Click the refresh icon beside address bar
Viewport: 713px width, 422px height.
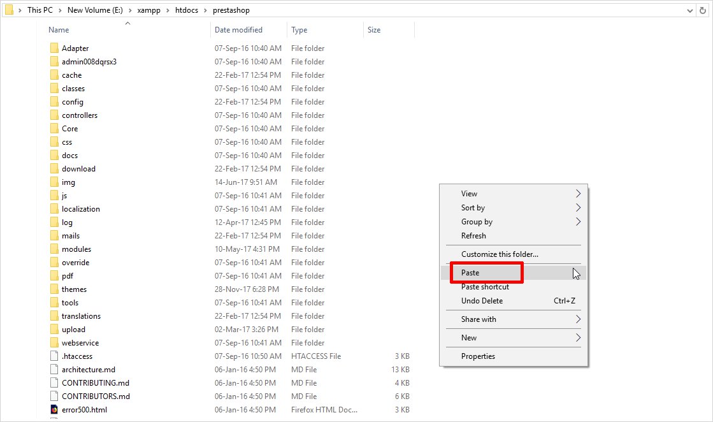pyautogui.click(x=703, y=10)
